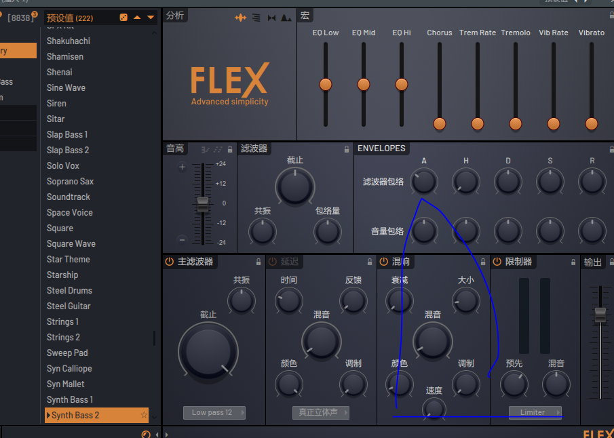Open the Low pass 12 filter type dropdown
Image resolution: width=614 pixels, height=438 pixels.
214,412
